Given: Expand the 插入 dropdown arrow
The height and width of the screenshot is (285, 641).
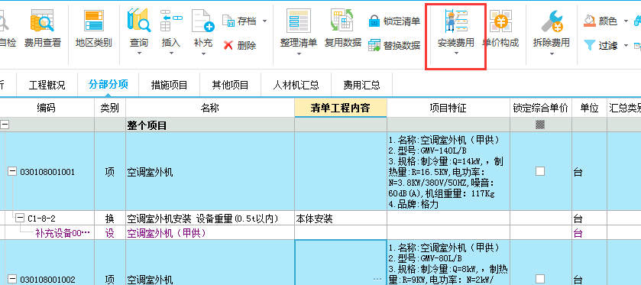Looking at the screenshot, I should [171, 53].
